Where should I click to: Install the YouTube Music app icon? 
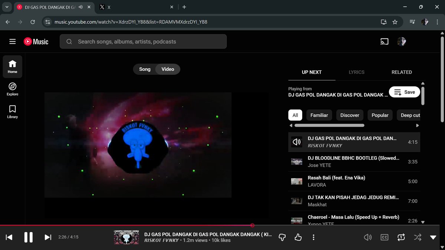384,22
